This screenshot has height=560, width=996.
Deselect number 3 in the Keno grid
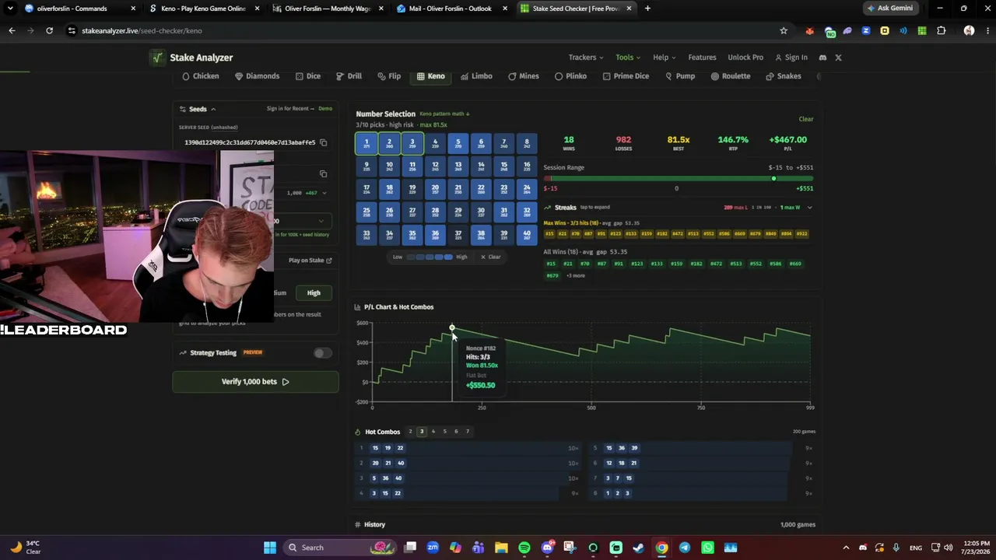[412, 144]
